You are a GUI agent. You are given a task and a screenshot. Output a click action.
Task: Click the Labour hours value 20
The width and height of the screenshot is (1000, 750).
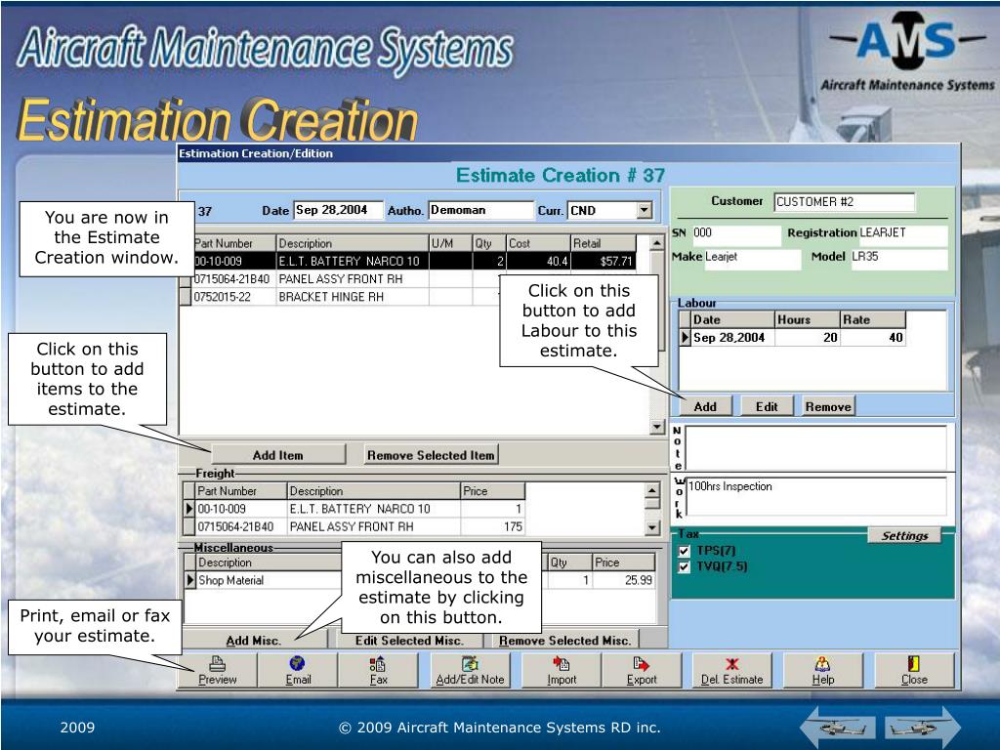click(x=807, y=337)
